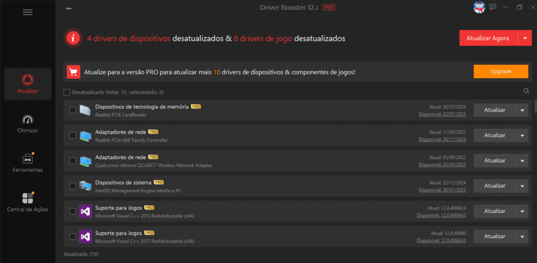Open link Disponível: 05/03/2023
Image resolution: width=537 pixels, height=263 pixels.
pos(442,165)
